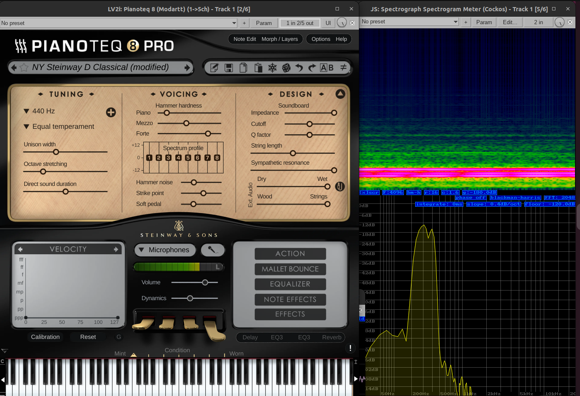Click the 'FFT: 2048' value field
Image resolution: width=580 pixels, height=396 pixels.
(x=560, y=198)
